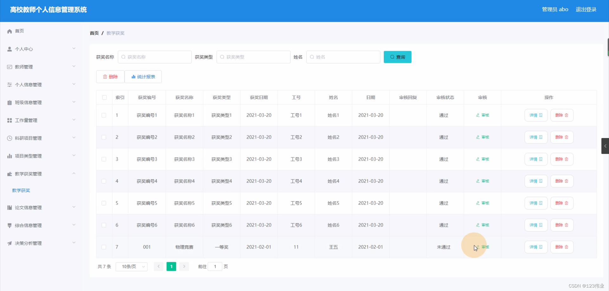Select 教学获奖 submenu item
Viewport: 609px width, 291px height.
(21, 190)
